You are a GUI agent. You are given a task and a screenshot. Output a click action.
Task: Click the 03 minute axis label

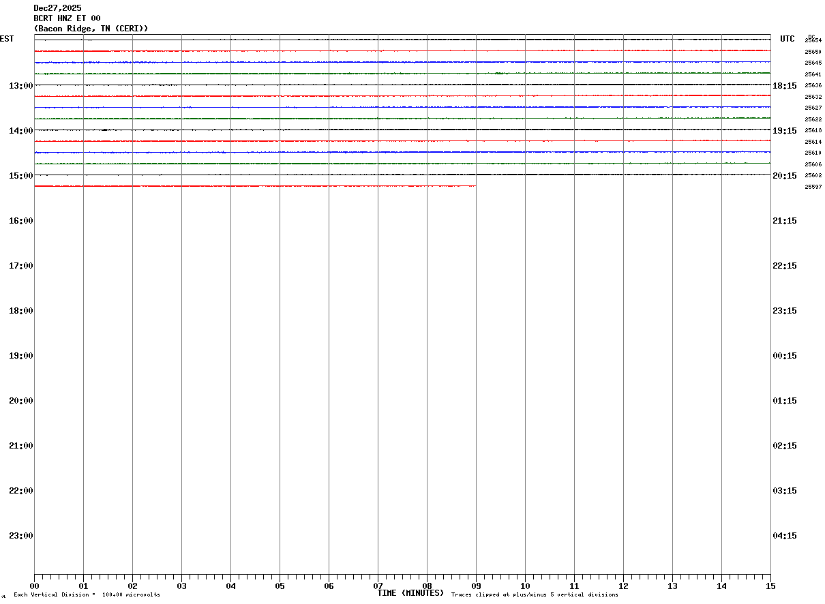(x=181, y=586)
